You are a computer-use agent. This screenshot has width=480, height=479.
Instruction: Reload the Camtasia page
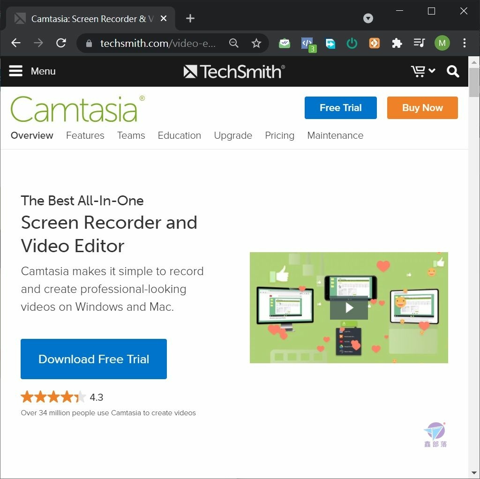point(61,43)
